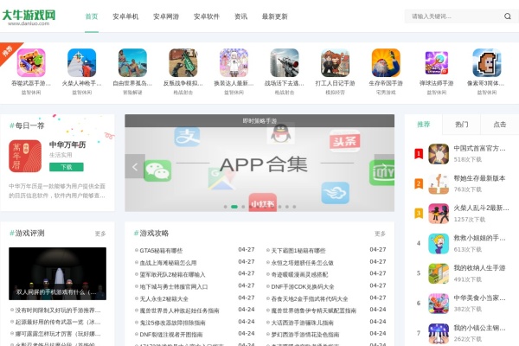Open the 安卓网游 navigation item
519x346 pixels.
pyautogui.click(x=166, y=16)
